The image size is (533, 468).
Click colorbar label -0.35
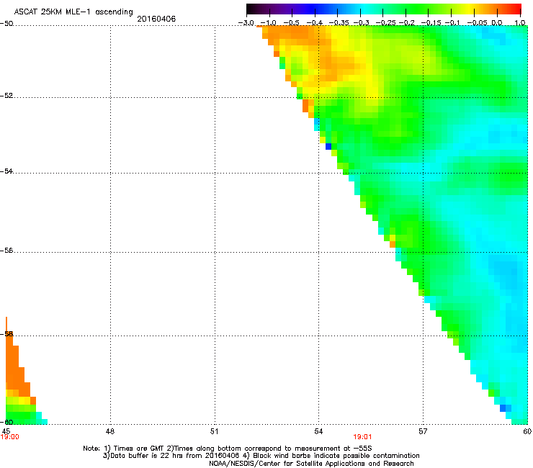point(339,23)
